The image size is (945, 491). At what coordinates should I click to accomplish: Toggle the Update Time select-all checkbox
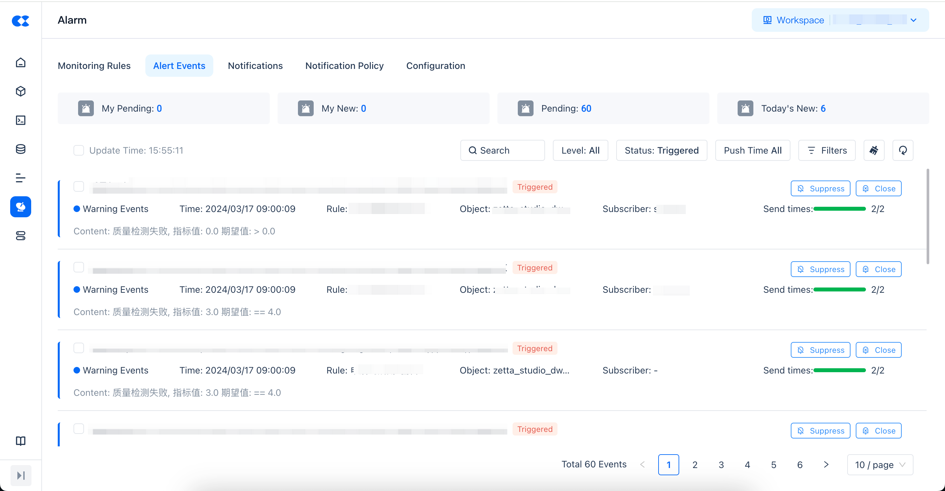pos(78,150)
